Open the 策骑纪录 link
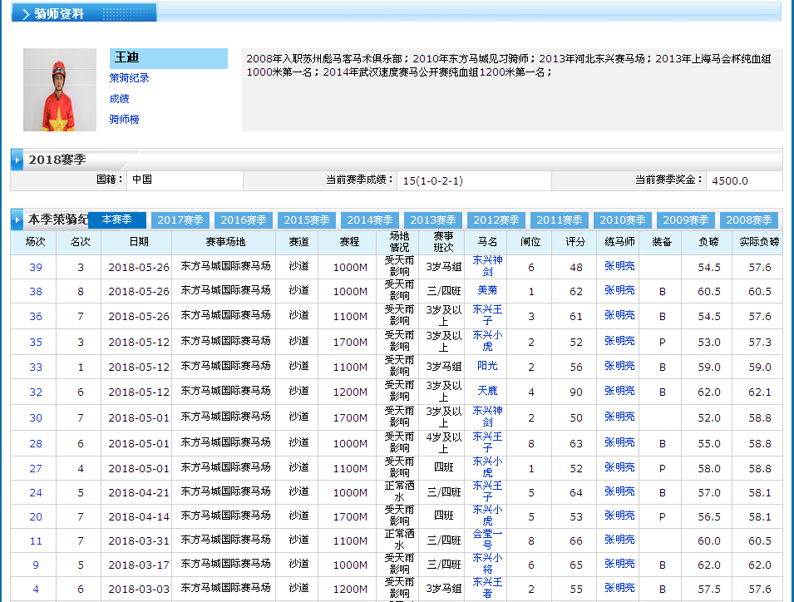The image size is (794, 602). (129, 78)
